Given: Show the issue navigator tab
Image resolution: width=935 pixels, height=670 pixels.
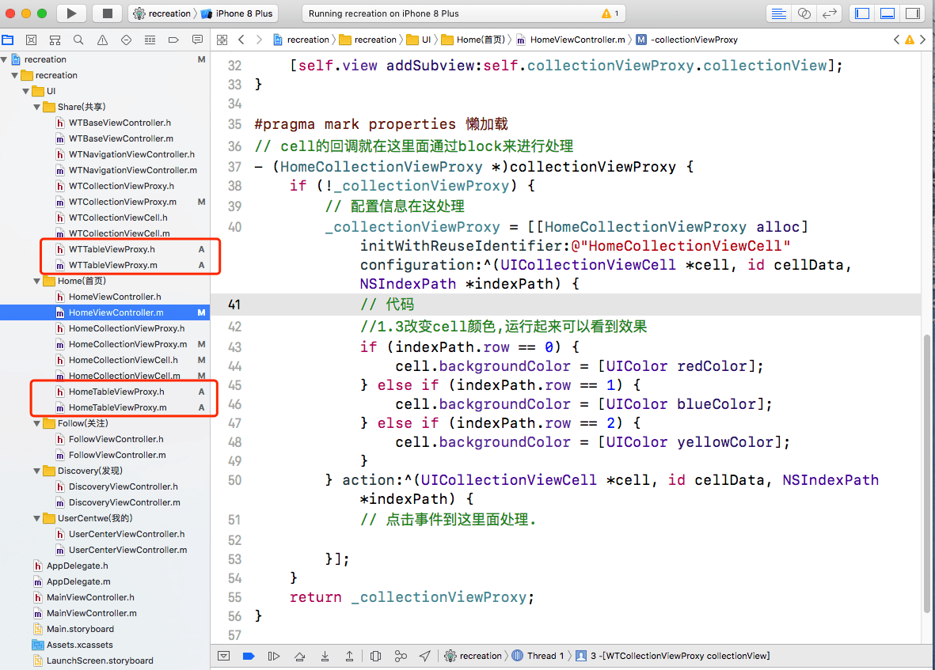Looking at the screenshot, I should (103, 40).
